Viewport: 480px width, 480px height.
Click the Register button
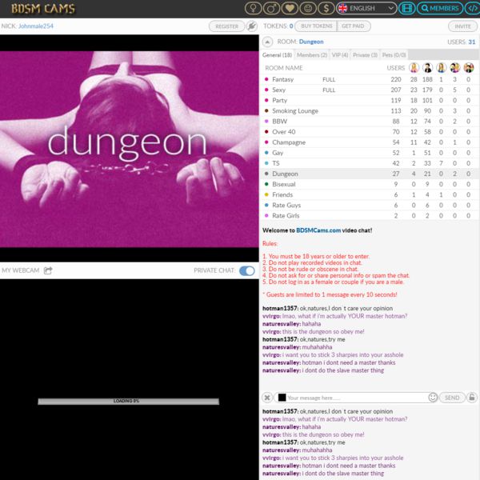[x=227, y=26]
